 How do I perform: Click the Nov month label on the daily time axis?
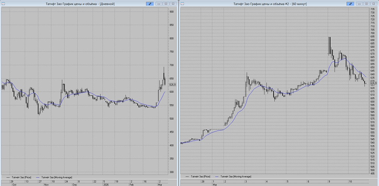tap(47, 184)
